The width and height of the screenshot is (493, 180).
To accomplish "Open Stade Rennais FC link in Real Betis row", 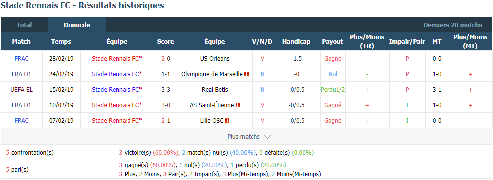I will click(x=117, y=90).
